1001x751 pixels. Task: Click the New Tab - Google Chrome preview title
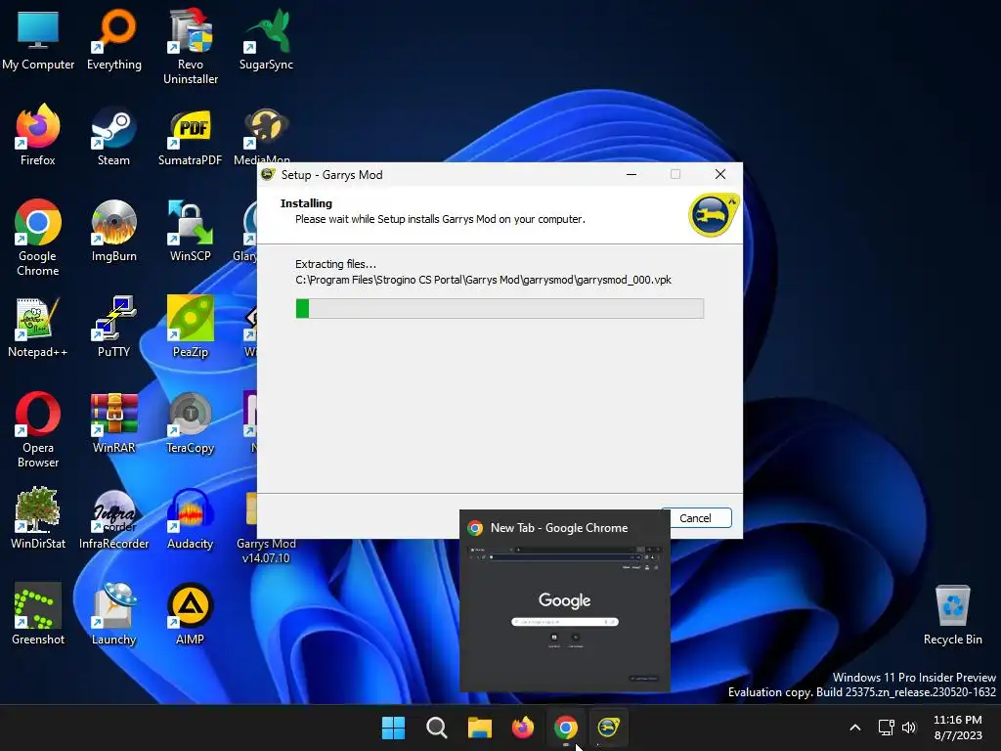pyautogui.click(x=558, y=528)
